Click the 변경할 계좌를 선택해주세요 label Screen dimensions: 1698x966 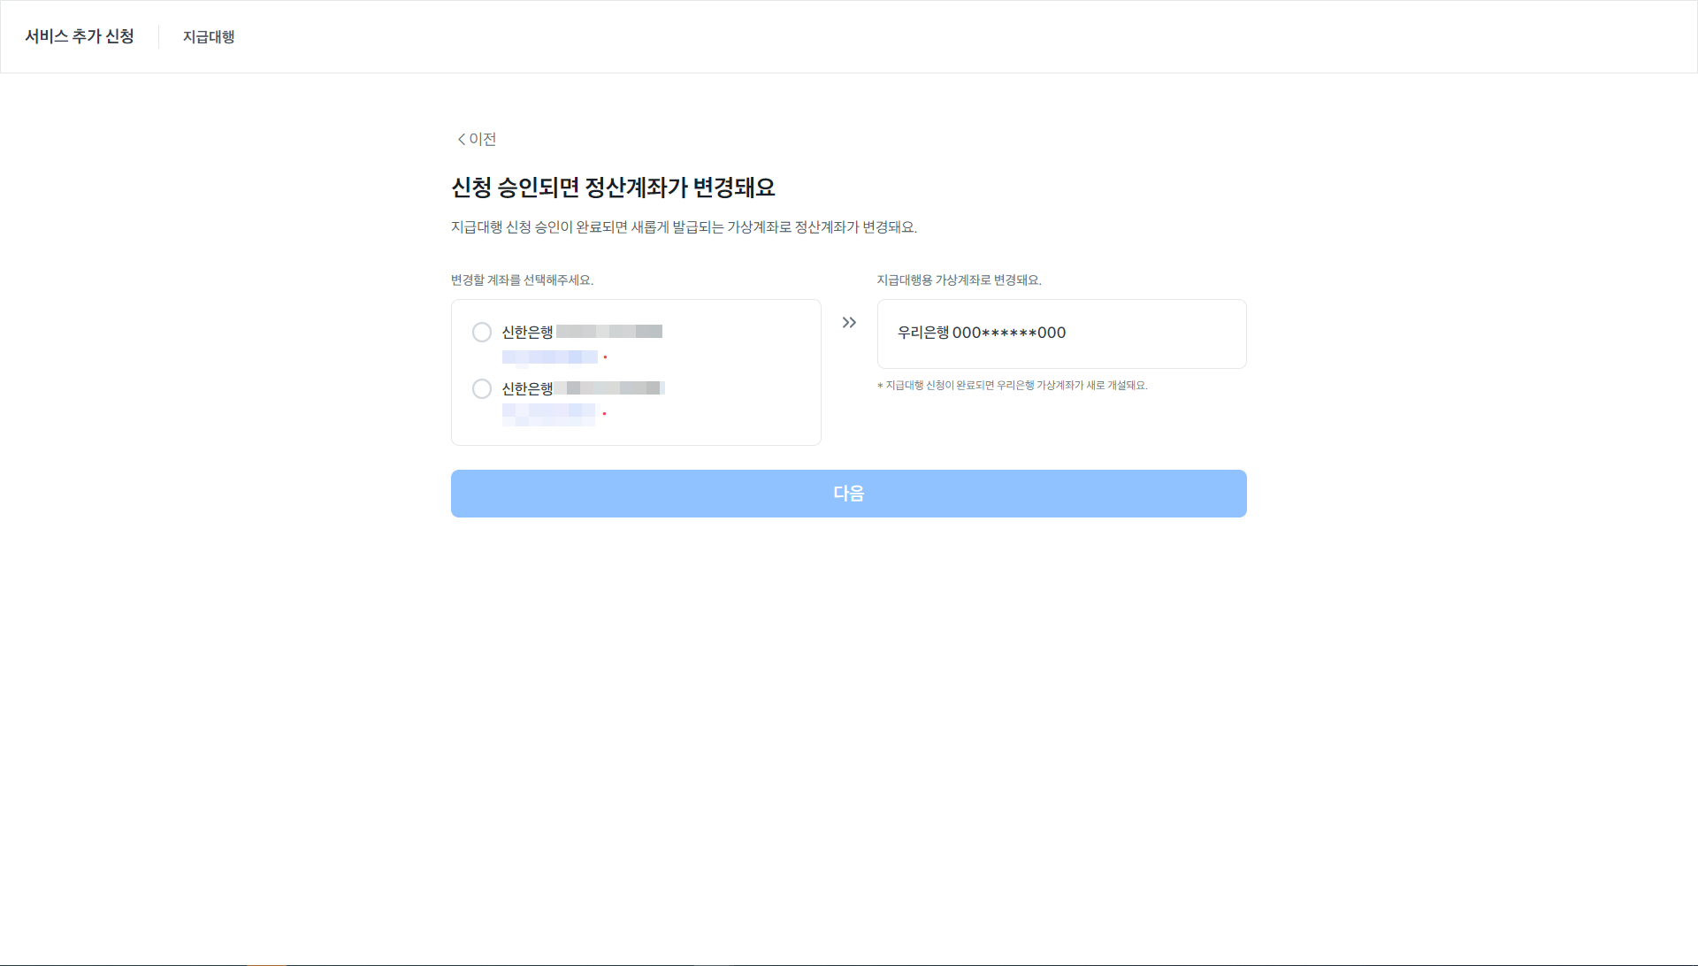[x=522, y=280]
